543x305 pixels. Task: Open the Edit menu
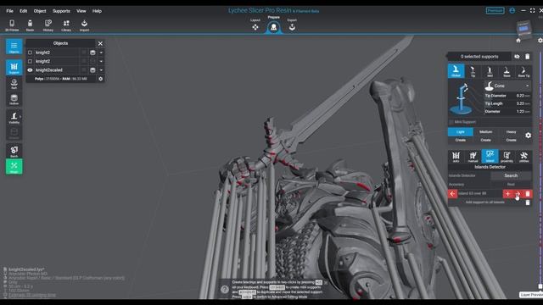click(23, 11)
